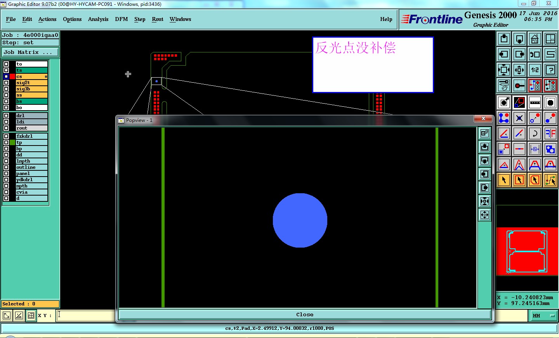This screenshot has width=559, height=338.
Task: Click Popview pan right icon
Action: (x=485, y=188)
